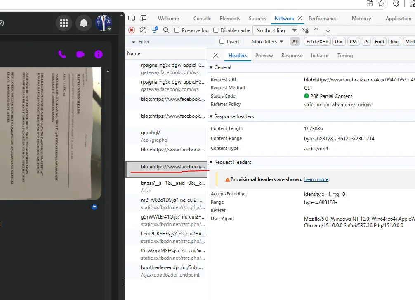
Task: Close the request details pane
Action: (216, 55)
